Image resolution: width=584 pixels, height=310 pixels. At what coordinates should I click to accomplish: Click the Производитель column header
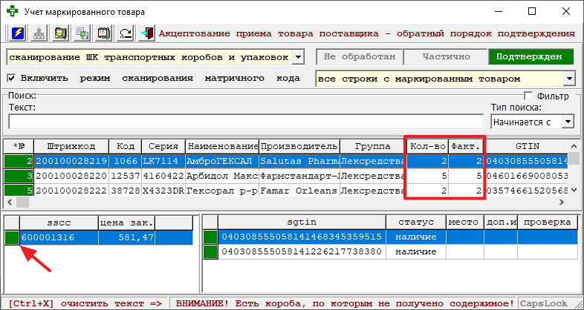click(x=299, y=146)
